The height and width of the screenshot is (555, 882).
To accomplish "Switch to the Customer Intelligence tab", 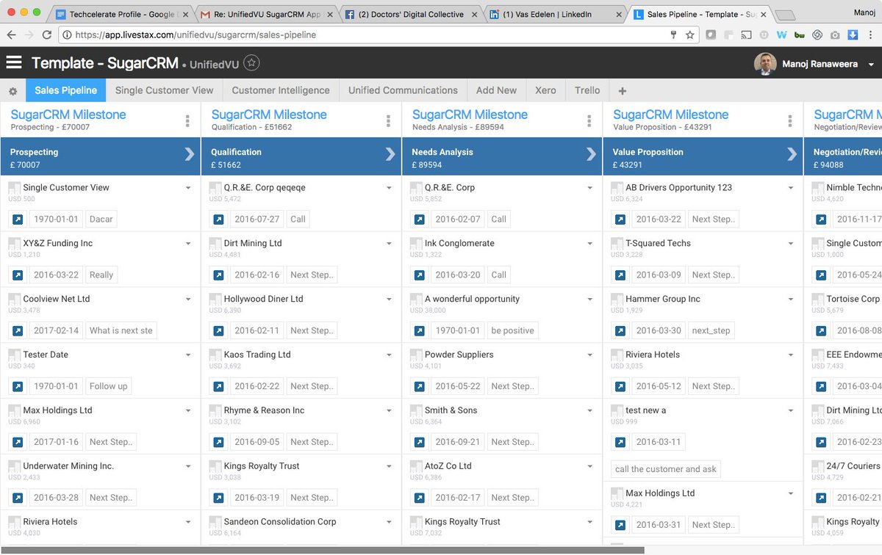I will coord(281,90).
